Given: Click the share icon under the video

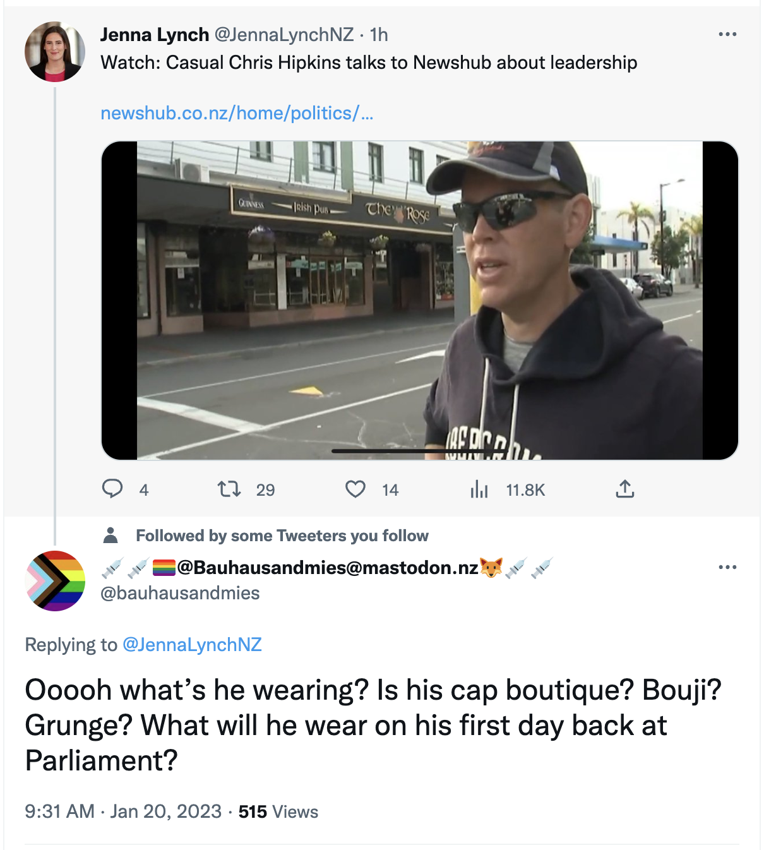Looking at the screenshot, I should point(624,489).
